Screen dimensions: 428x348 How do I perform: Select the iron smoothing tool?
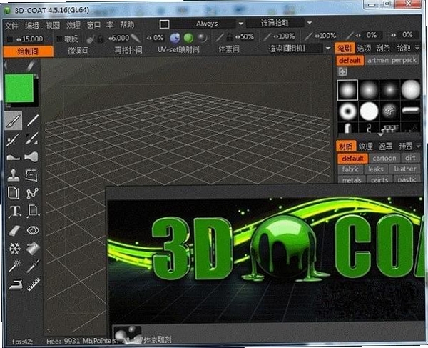pos(14,284)
